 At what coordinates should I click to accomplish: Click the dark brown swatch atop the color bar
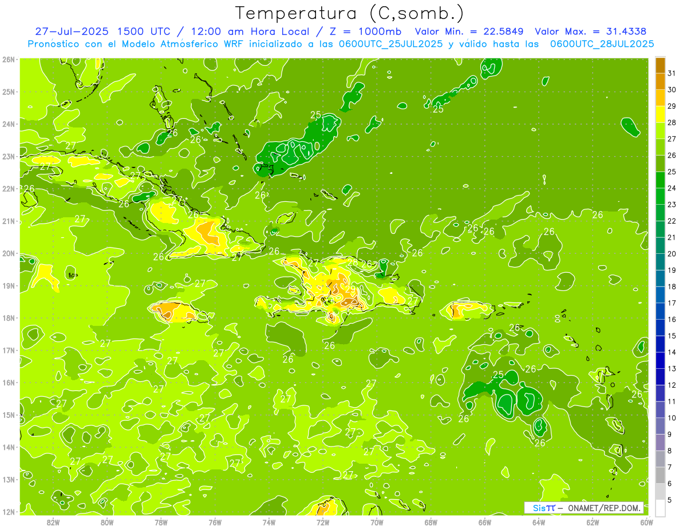tap(660, 65)
